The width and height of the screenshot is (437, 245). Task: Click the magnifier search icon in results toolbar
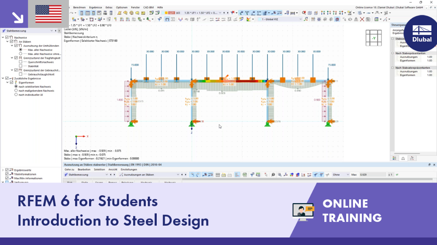pos(273,175)
